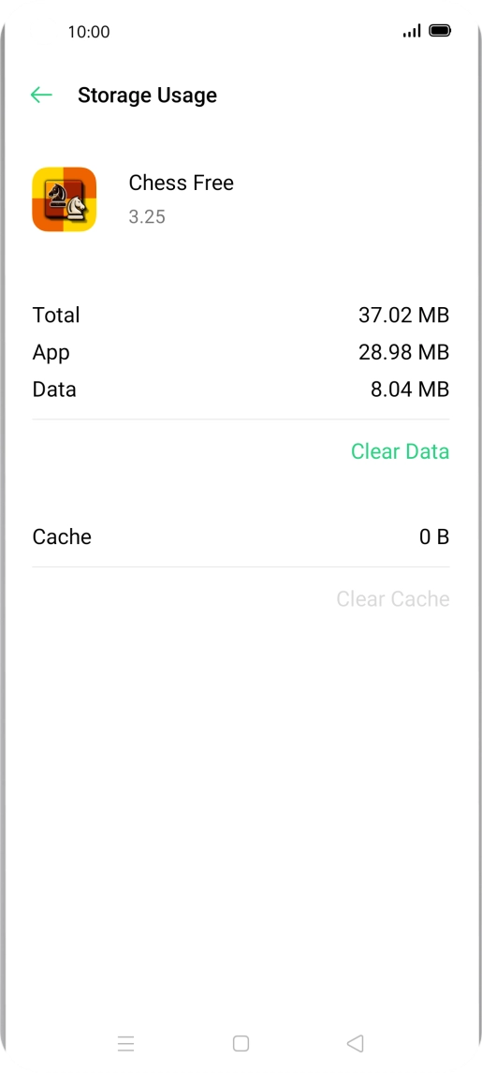Tap the 37.02 MB total value
The width and height of the screenshot is (482, 1073).
click(x=404, y=315)
